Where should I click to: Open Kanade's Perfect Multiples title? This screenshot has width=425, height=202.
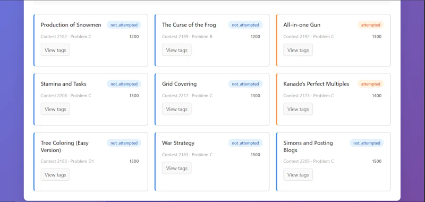click(x=316, y=84)
